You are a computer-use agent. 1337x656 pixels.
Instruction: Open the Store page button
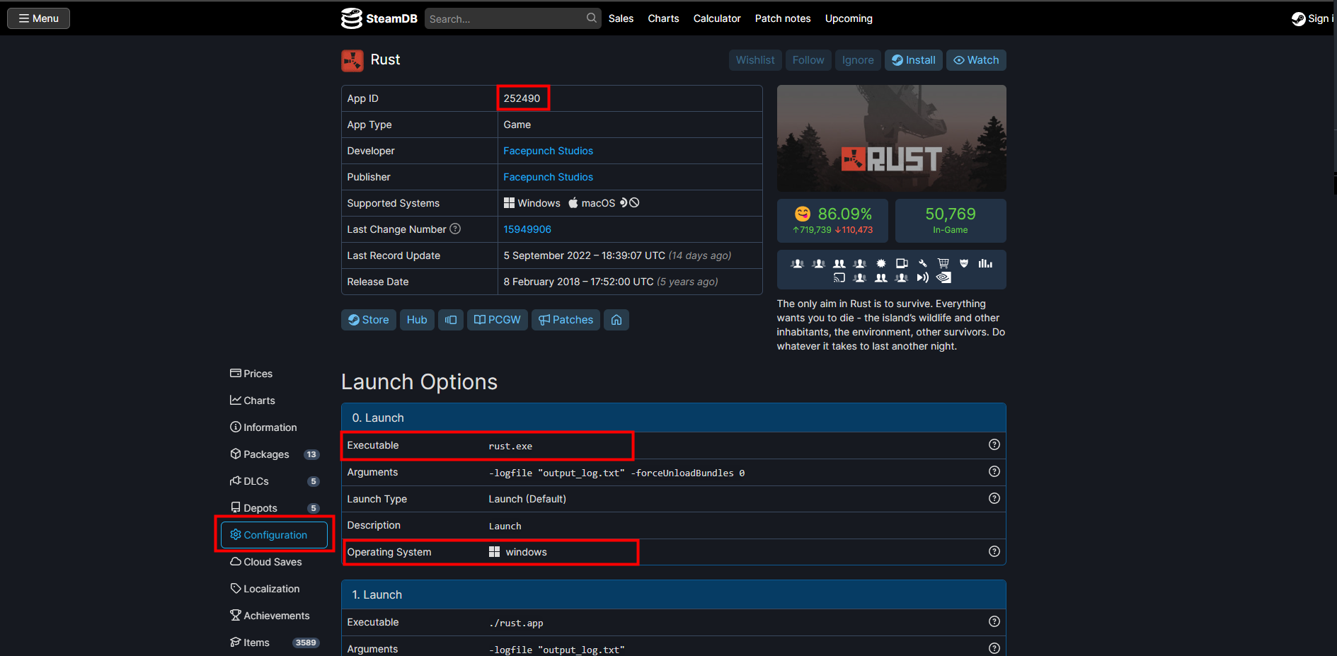(369, 320)
